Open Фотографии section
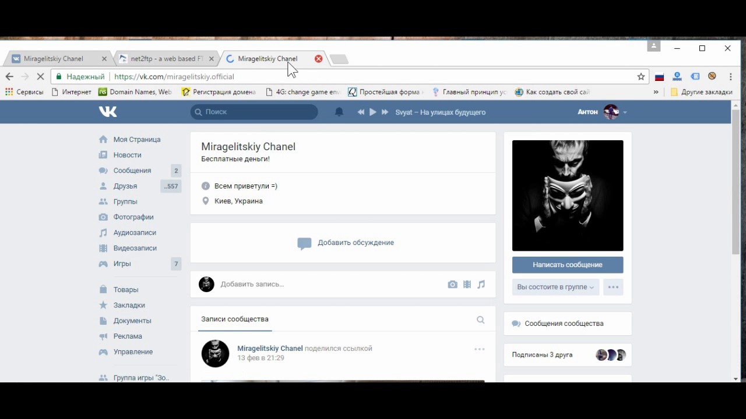Image resolution: width=746 pixels, height=419 pixels. (x=133, y=217)
